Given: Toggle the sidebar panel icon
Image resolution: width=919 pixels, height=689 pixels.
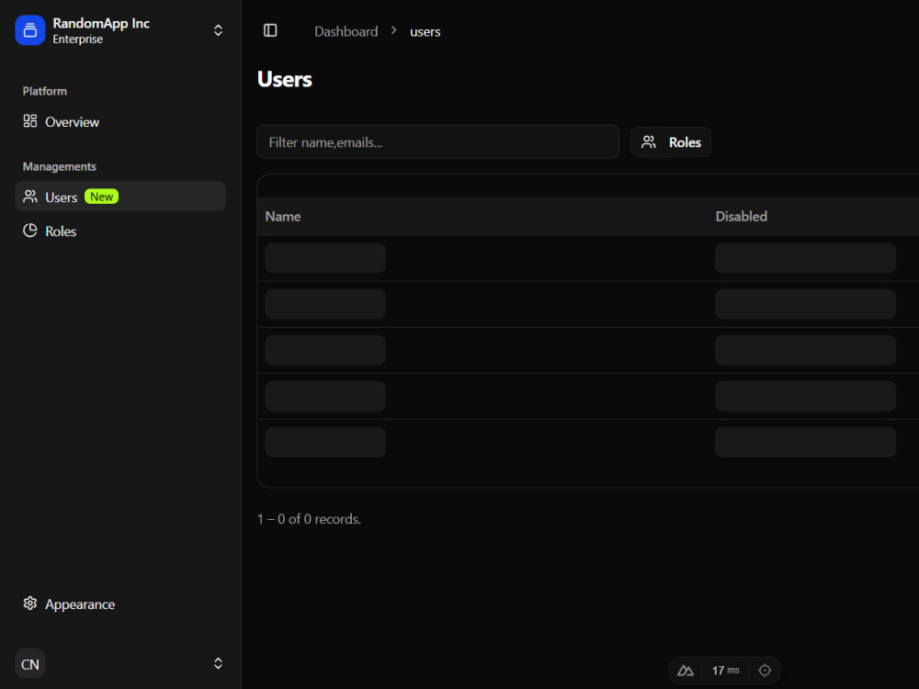Looking at the screenshot, I should coord(270,30).
